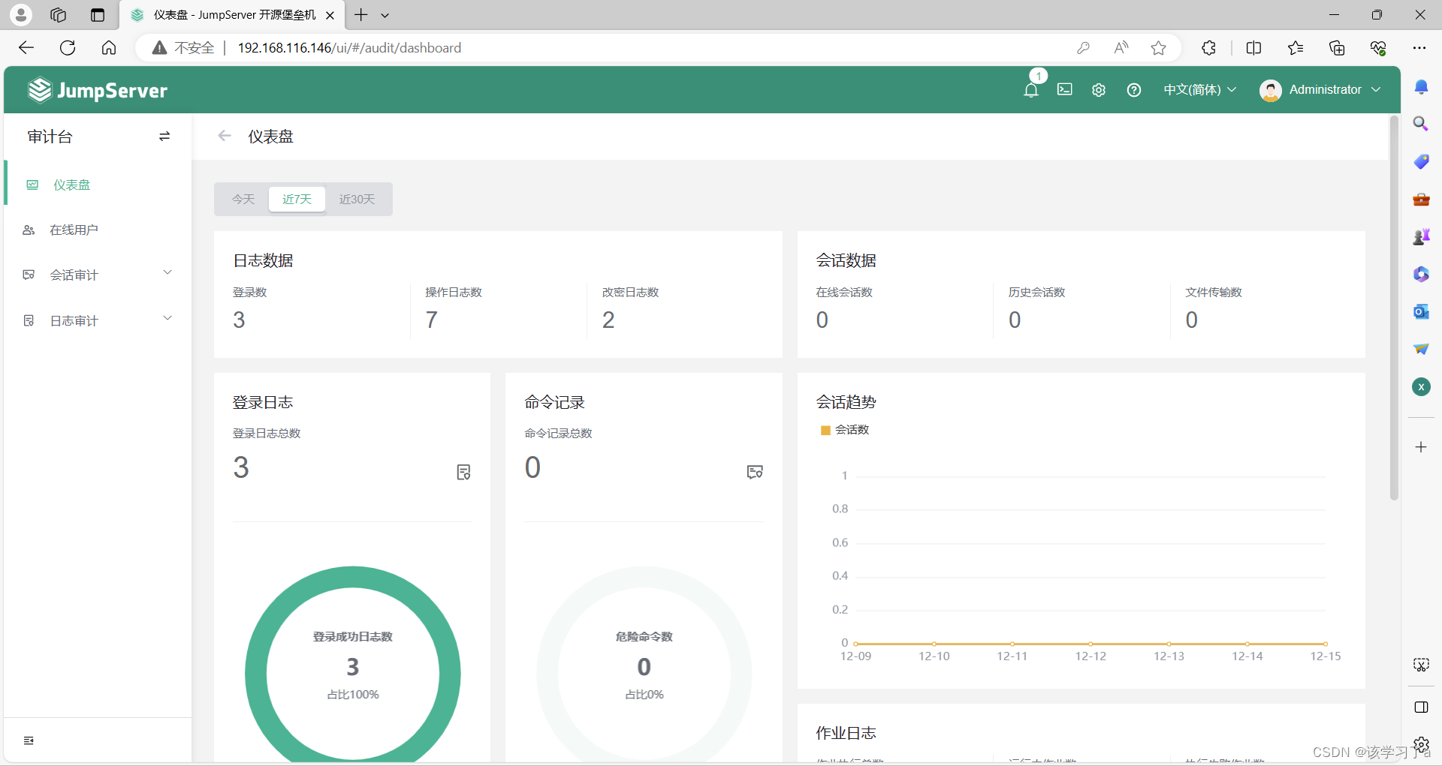The width and height of the screenshot is (1442, 766).
Task: Open the notification bell in JumpServer header
Action: tap(1031, 90)
